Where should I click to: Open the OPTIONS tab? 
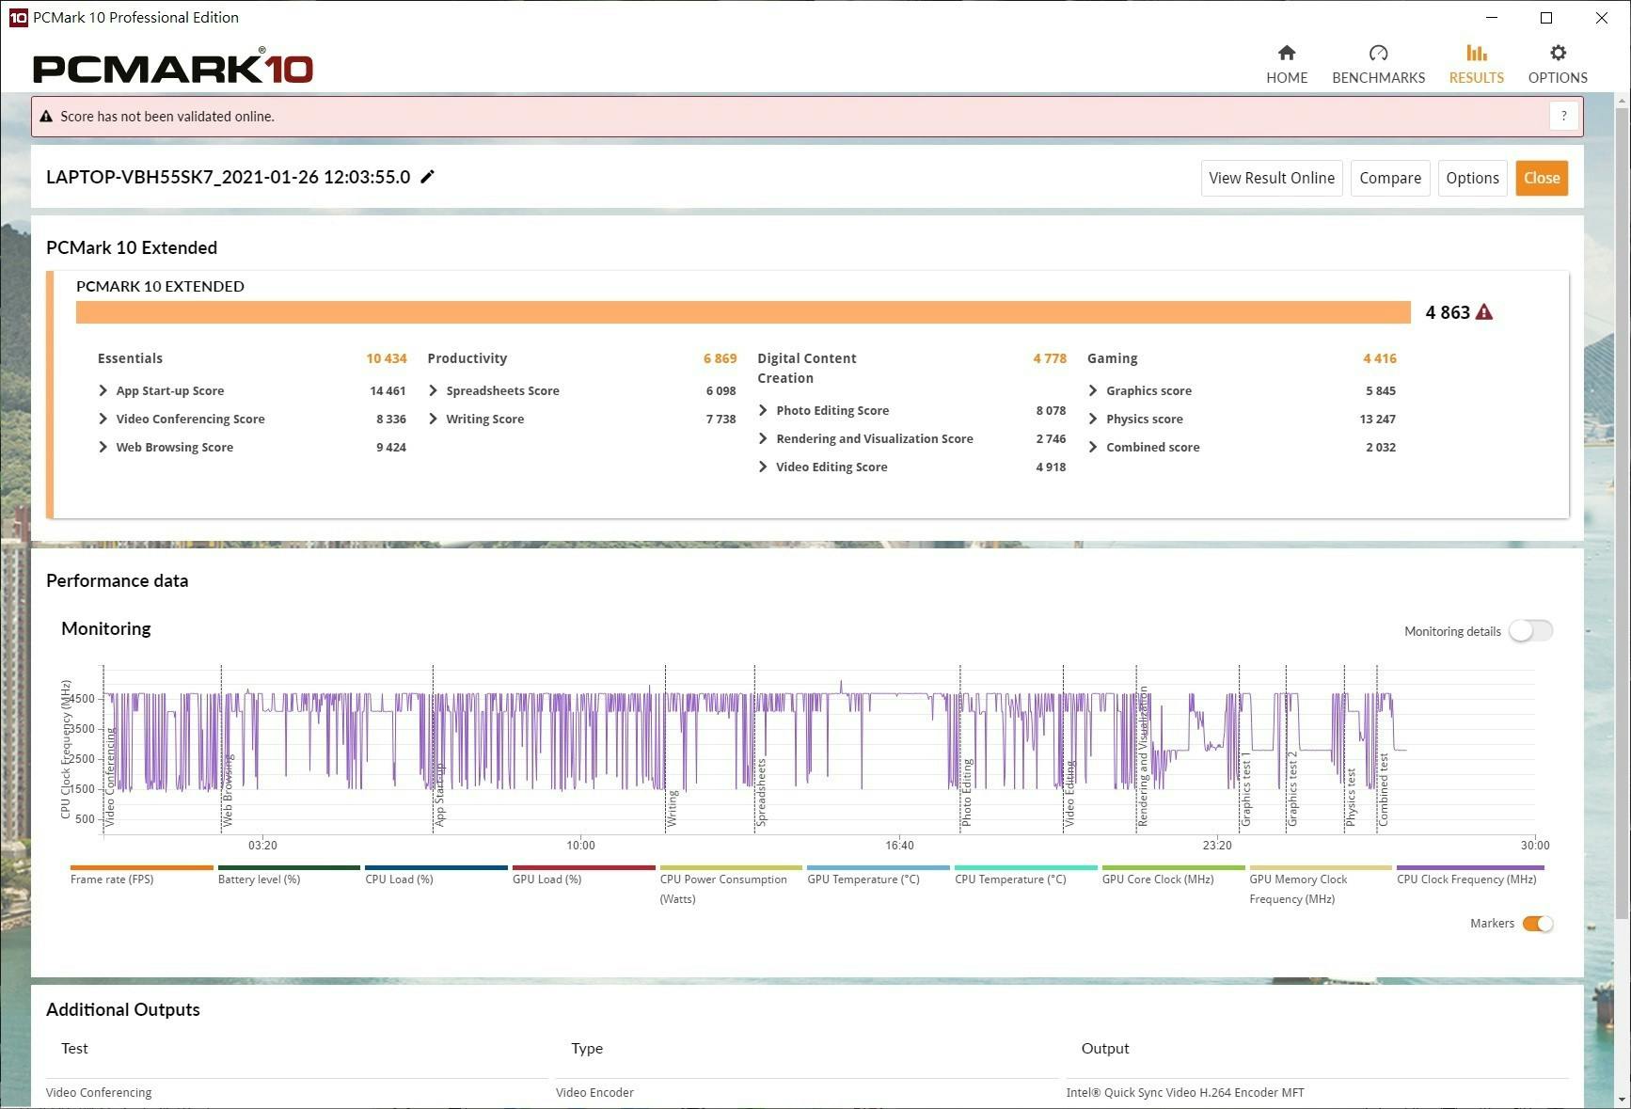1558,64
